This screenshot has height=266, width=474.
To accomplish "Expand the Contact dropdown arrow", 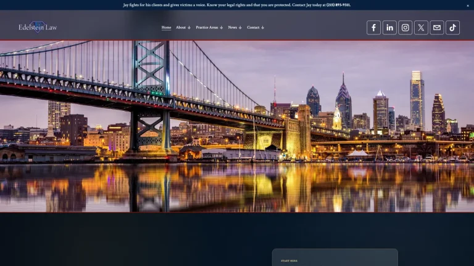I will [263, 28].
